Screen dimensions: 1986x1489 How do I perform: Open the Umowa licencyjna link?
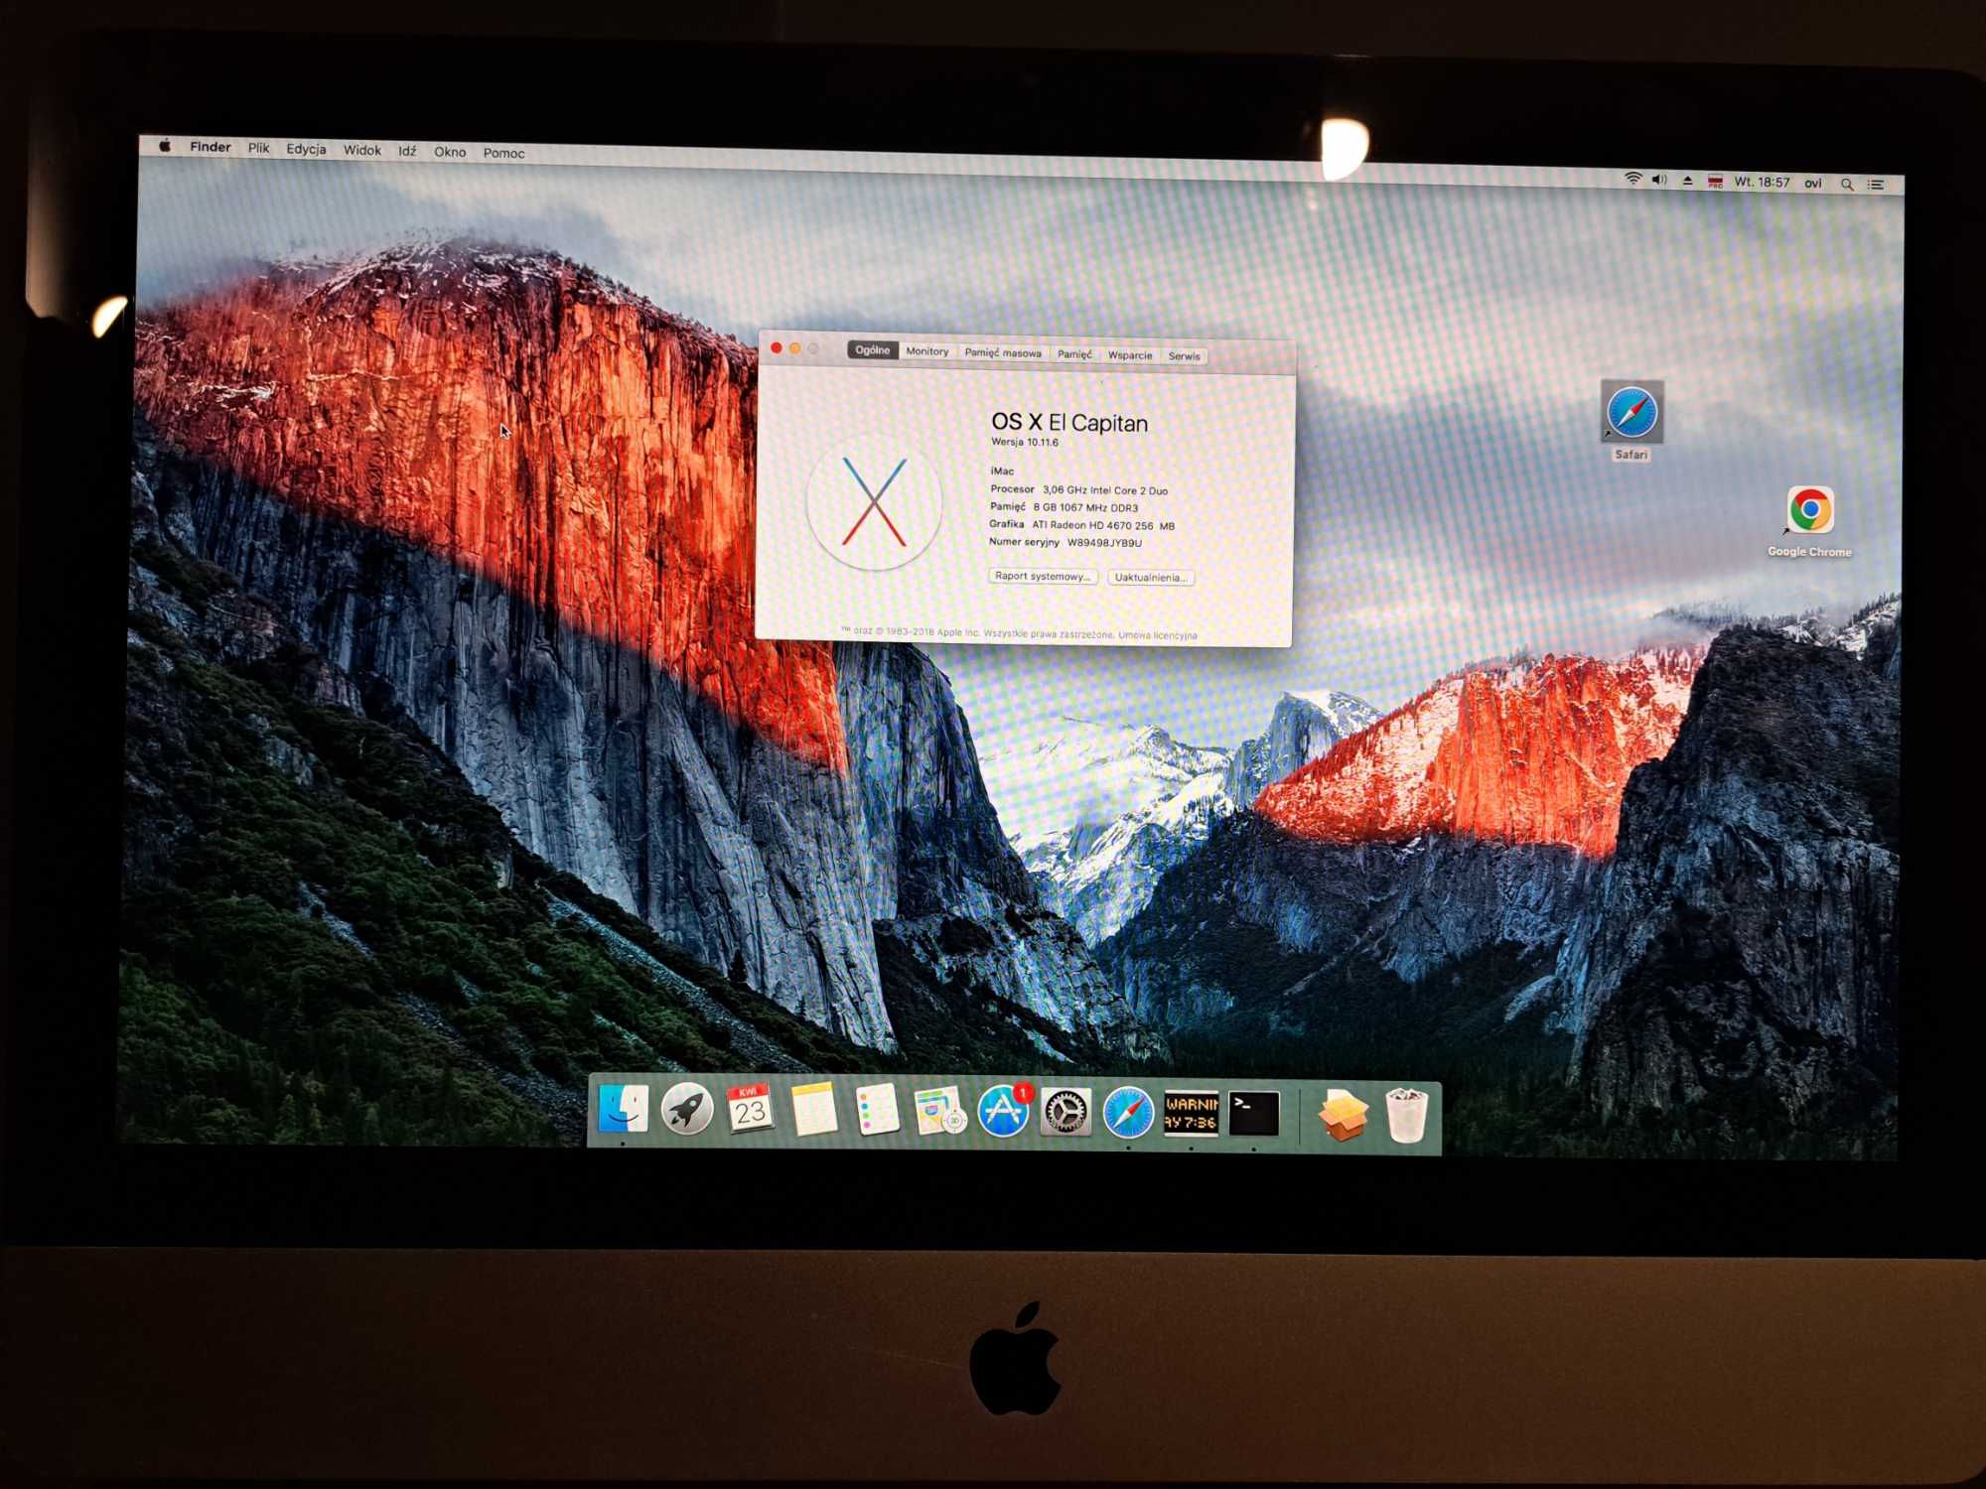(x=1158, y=635)
